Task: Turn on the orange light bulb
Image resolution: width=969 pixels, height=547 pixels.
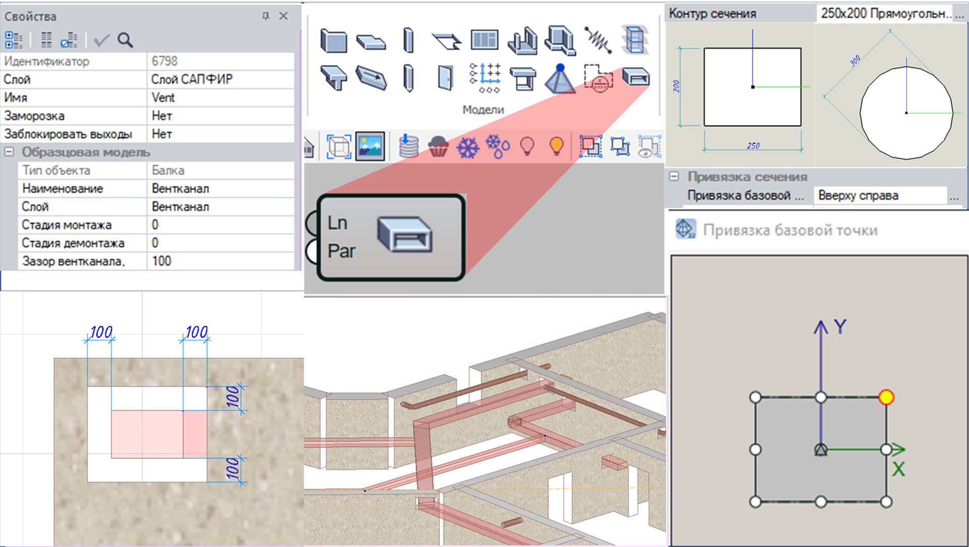Action: [x=556, y=147]
